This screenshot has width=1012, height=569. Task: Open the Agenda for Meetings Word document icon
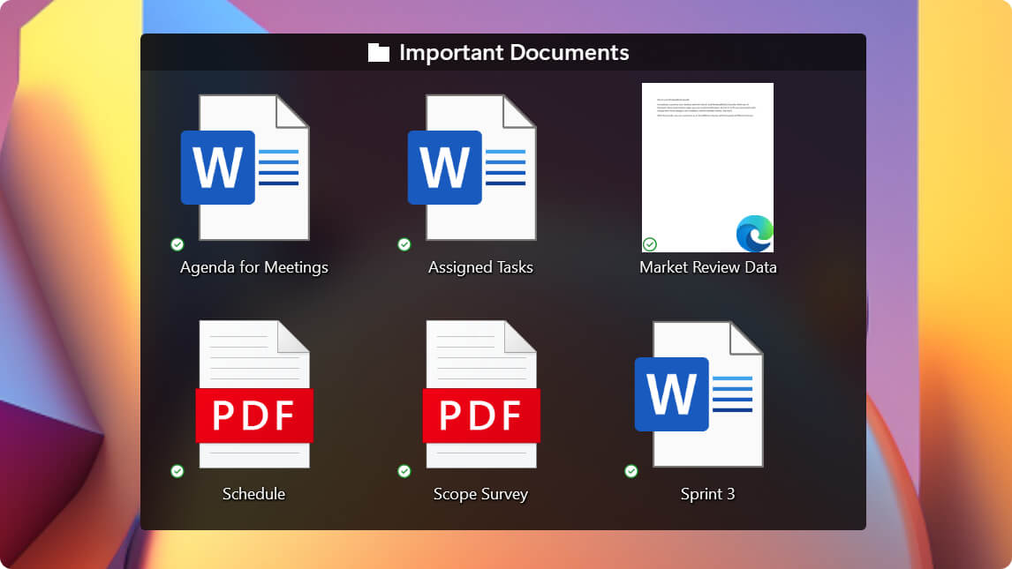[245, 168]
